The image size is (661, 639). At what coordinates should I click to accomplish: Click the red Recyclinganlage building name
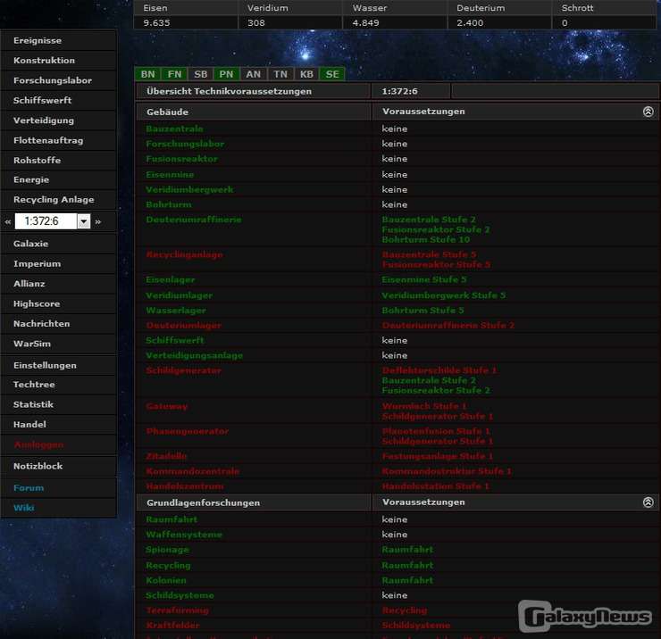coord(184,254)
